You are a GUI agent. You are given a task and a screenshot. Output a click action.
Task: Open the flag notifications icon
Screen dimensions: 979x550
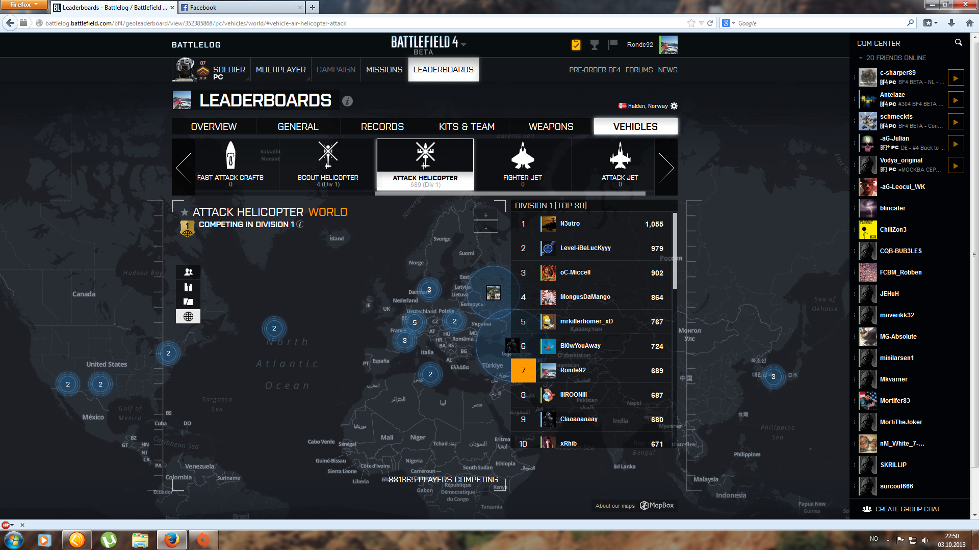click(613, 45)
